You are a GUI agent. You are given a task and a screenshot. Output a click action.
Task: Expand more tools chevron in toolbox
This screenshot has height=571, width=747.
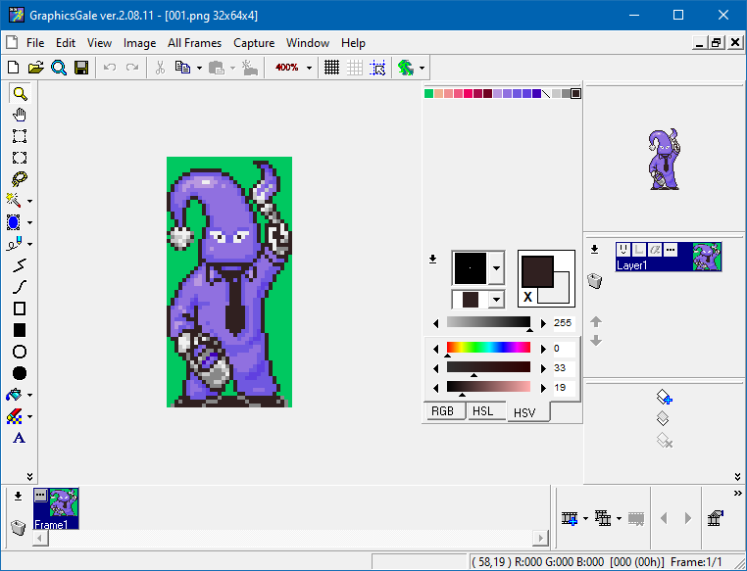pyautogui.click(x=29, y=476)
